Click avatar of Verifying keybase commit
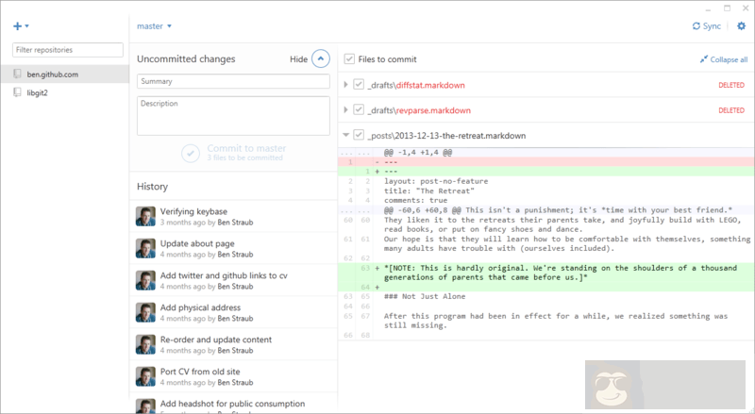Viewport: 755px width, 414px height. point(145,218)
